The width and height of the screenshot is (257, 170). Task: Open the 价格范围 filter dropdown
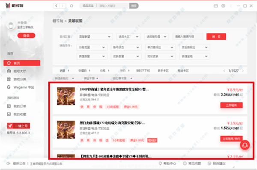pyautogui.click(x=92, y=48)
